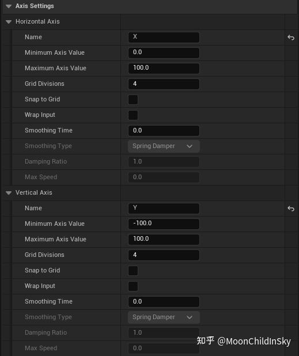Click Vertical 'Damping Ratio' label

pos(46,332)
